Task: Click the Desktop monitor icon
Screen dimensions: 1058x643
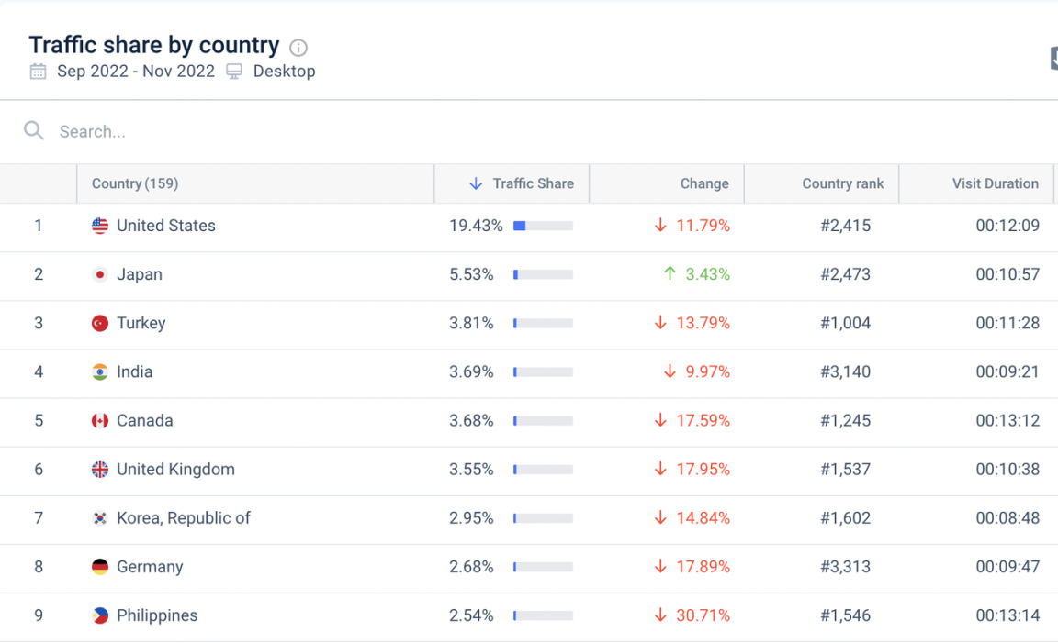Action: (x=234, y=72)
